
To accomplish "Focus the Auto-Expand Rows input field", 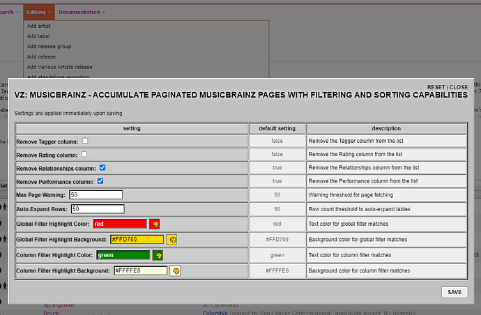I will [97, 208].
